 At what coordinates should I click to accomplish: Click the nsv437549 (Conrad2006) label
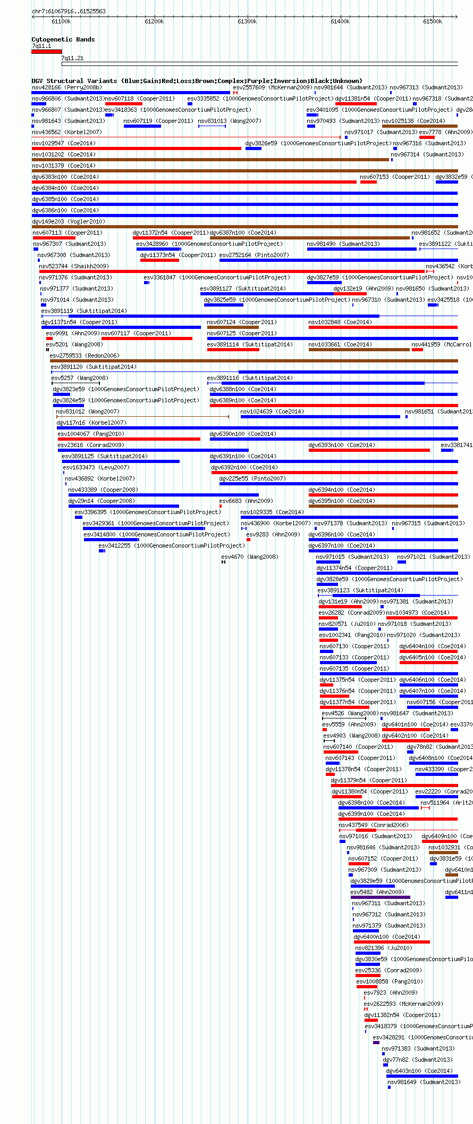coord(374,825)
